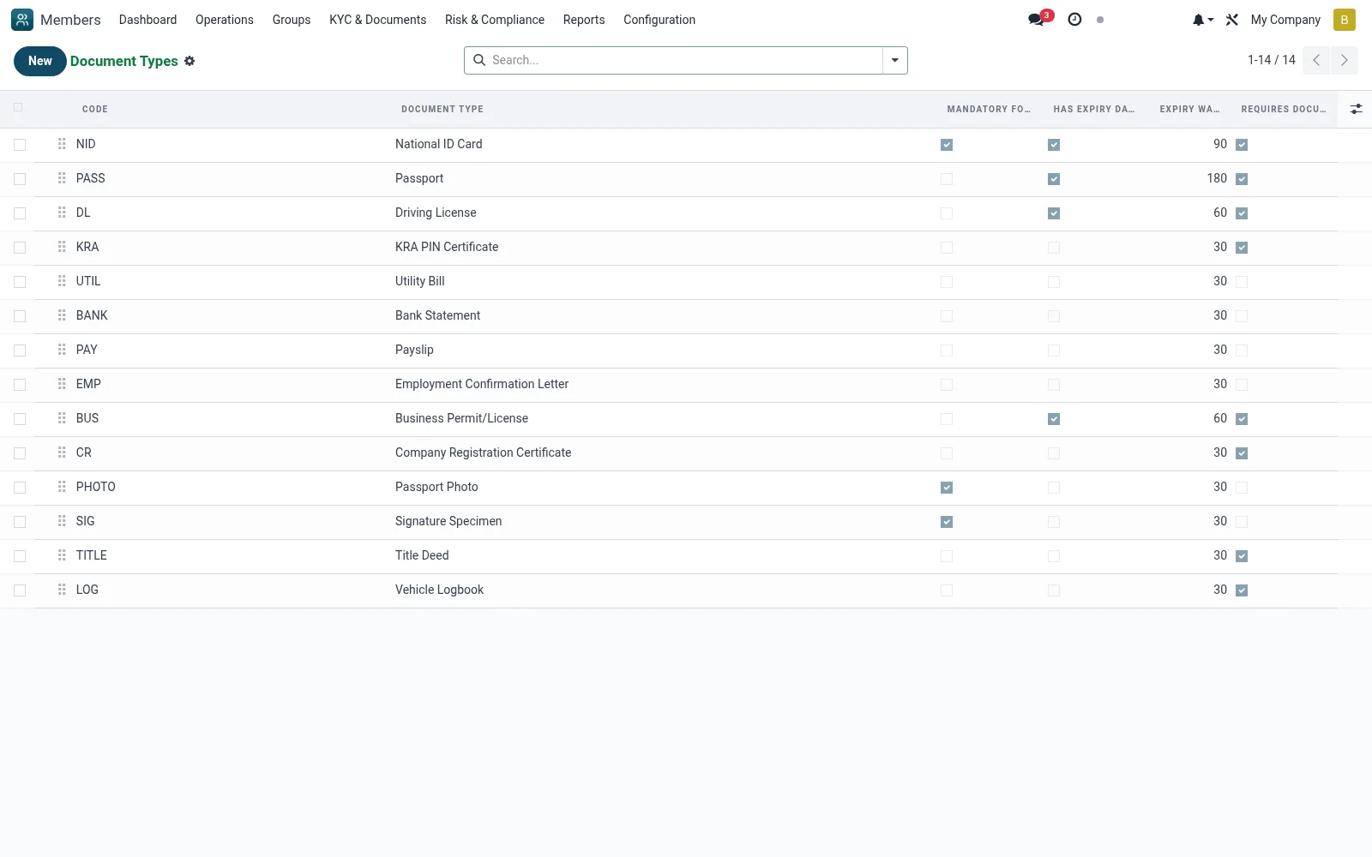Click the 1-14 / 14 pager counter
The image size is (1372, 857).
(x=1272, y=60)
